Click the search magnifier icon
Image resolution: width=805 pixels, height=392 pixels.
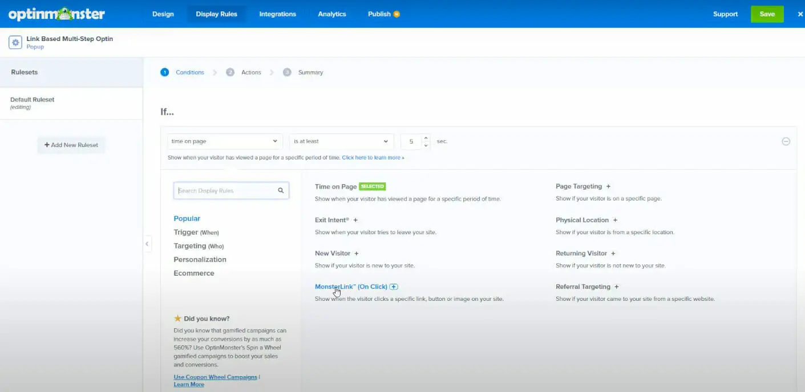pyautogui.click(x=281, y=191)
